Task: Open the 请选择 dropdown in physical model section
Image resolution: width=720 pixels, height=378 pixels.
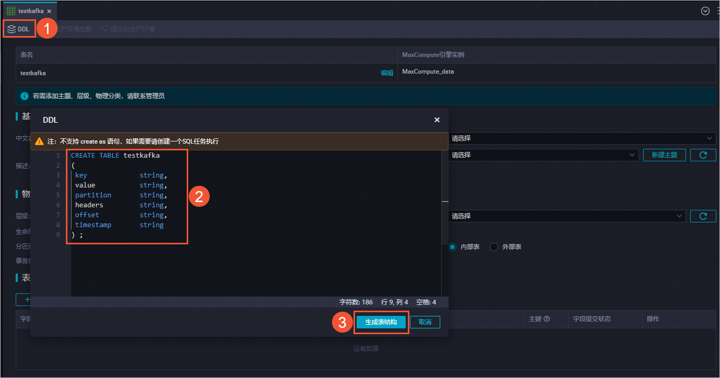Action: [x=567, y=216]
